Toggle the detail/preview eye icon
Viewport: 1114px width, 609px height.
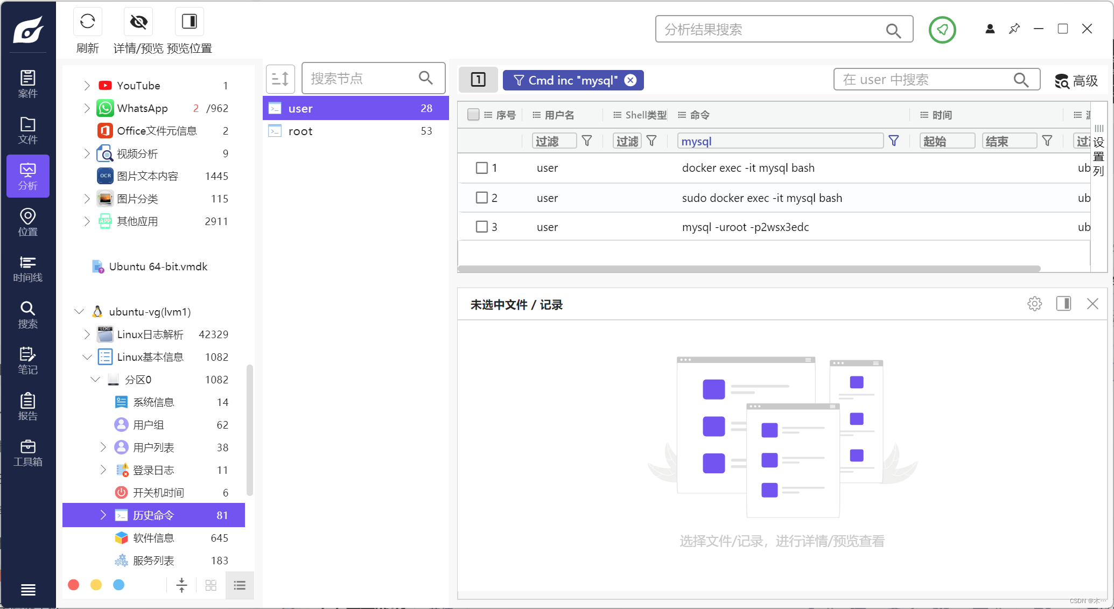click(x=138, y=22)
